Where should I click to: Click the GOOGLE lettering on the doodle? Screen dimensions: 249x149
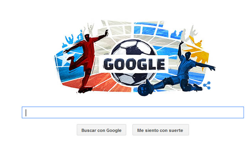[x=134, y=64]
